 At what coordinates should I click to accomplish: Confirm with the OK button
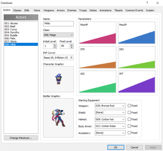(x=116, y=147)
